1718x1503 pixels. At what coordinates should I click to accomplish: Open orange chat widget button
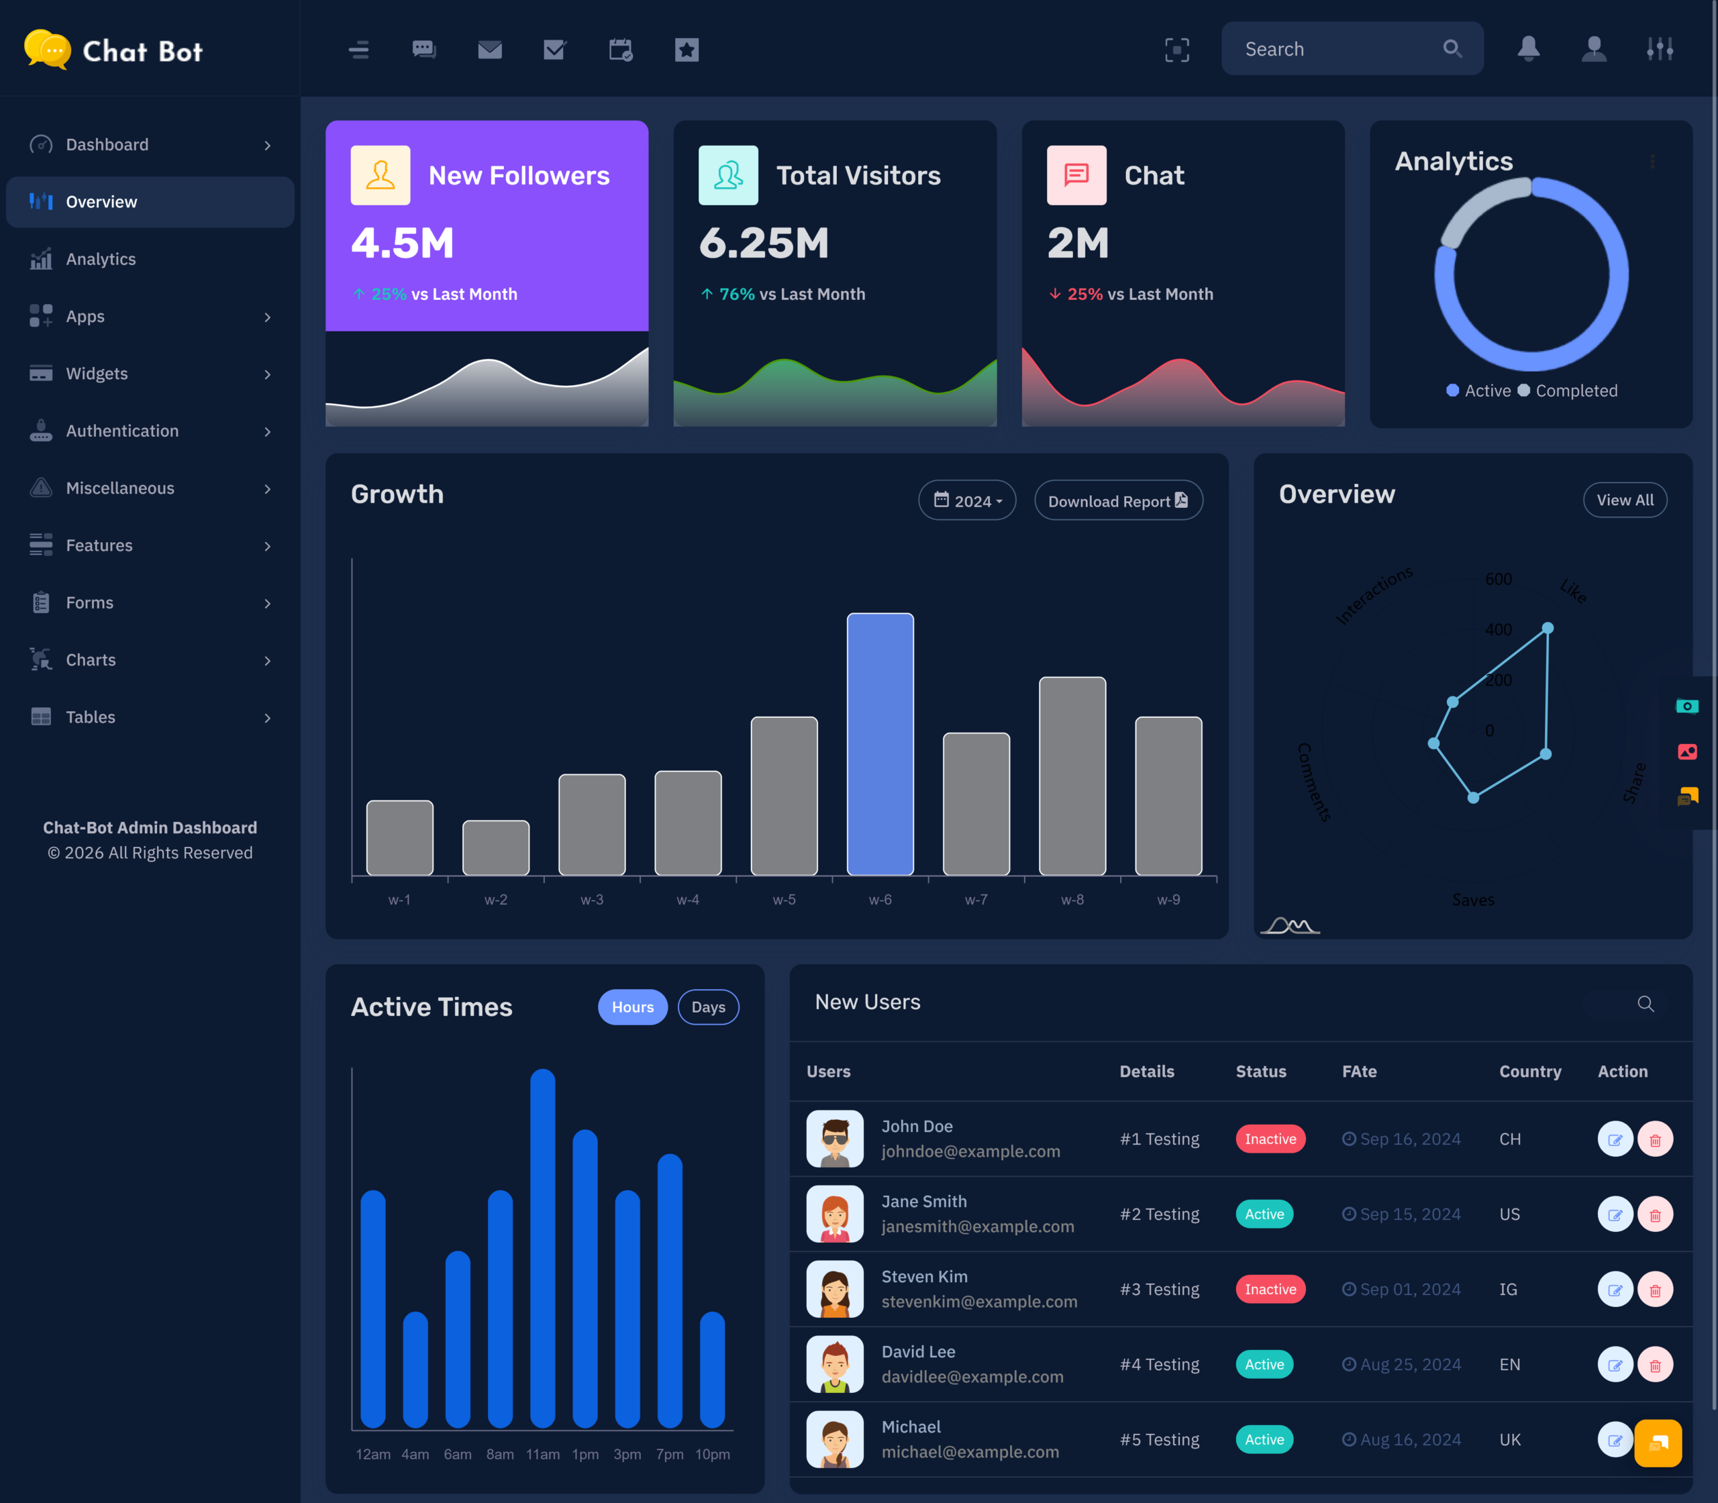(x=1658, y=1443)
